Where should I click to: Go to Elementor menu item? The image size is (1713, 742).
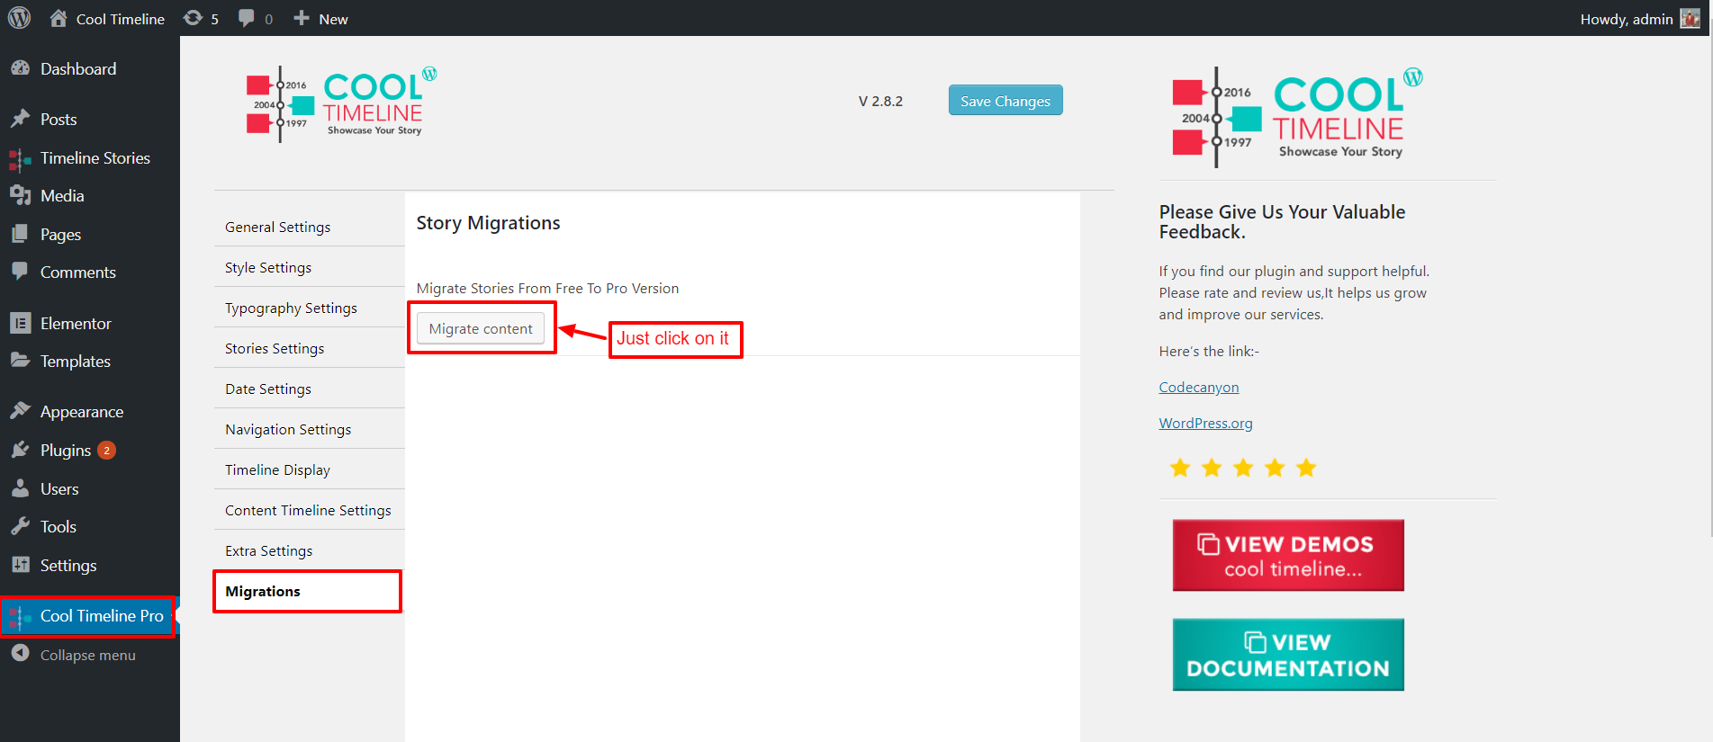90,323
